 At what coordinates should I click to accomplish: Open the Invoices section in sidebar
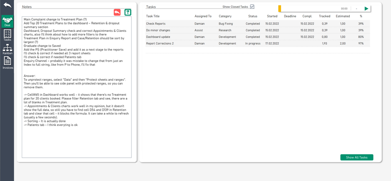tap(7, 63)
